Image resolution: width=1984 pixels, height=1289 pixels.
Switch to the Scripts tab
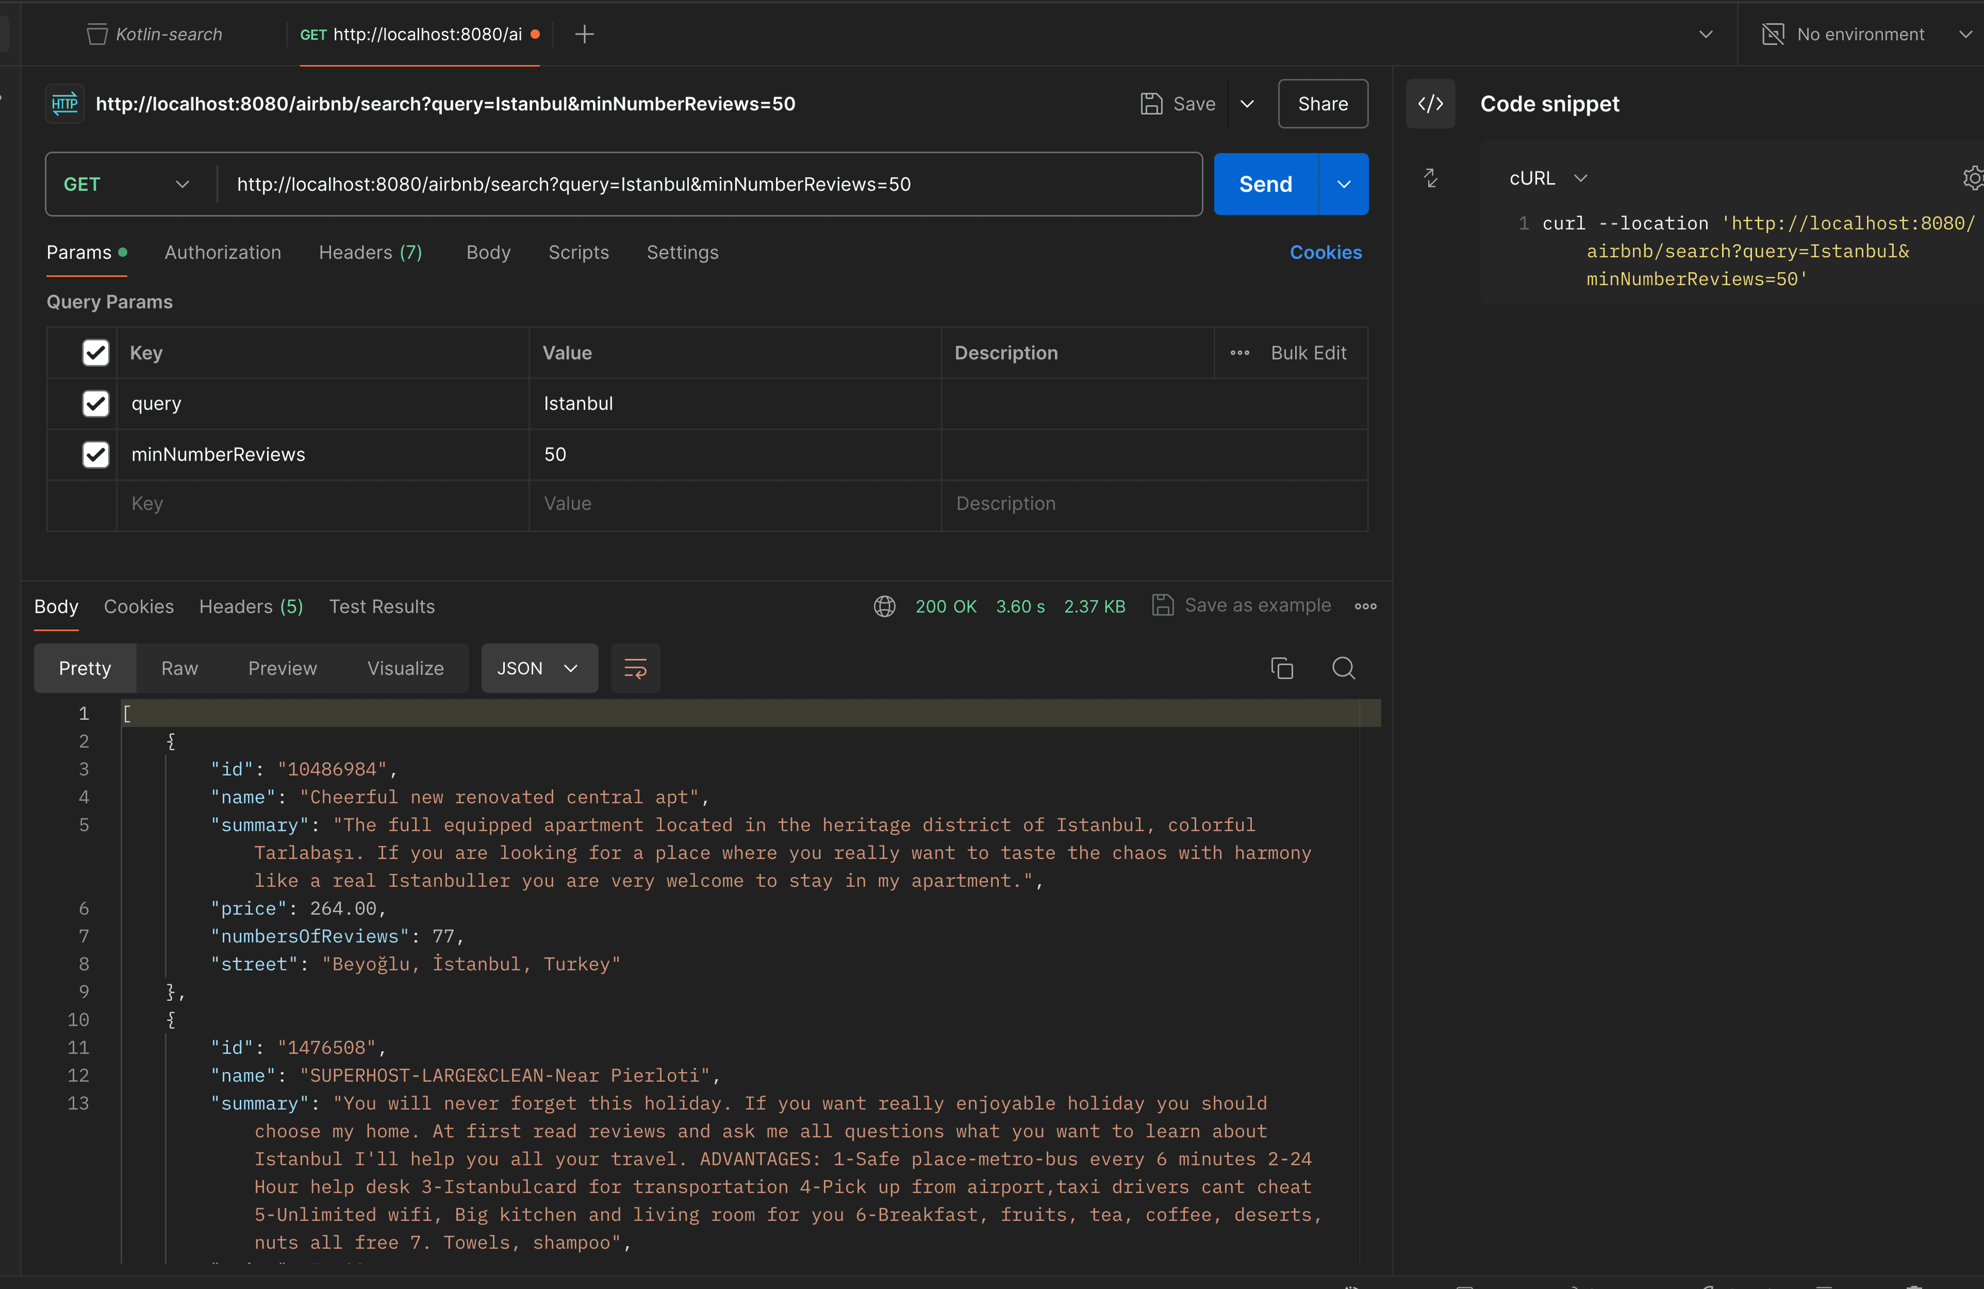pos(579,252)
